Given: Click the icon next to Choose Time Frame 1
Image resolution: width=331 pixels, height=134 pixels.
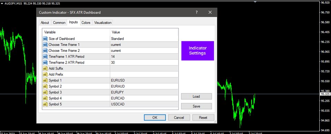Looking at the screenshot, I should (45, 45).
